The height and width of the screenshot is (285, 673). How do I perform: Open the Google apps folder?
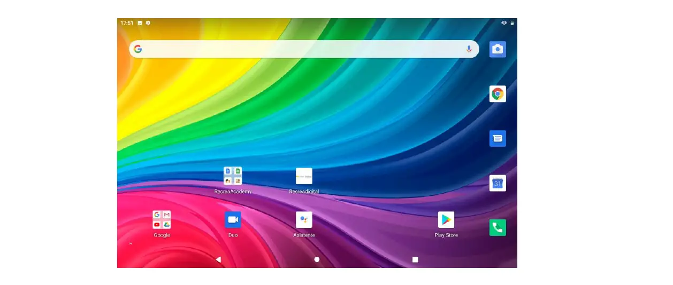(162, 219)
